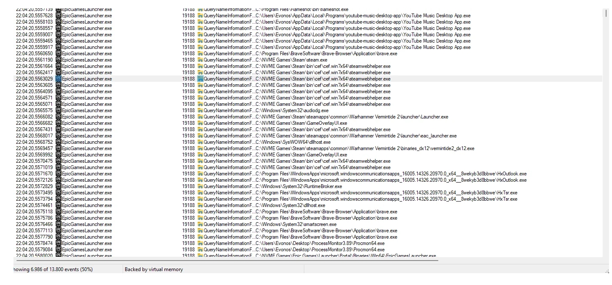Viewport: 612px width, 285px height.
Task: Click QueryNameInformationF... in the 22:04:20,5563605 row
Action: (x=229, y=85)
